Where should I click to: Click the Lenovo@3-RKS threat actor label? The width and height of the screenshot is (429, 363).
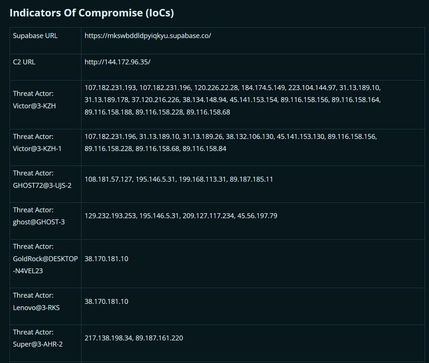36,302
